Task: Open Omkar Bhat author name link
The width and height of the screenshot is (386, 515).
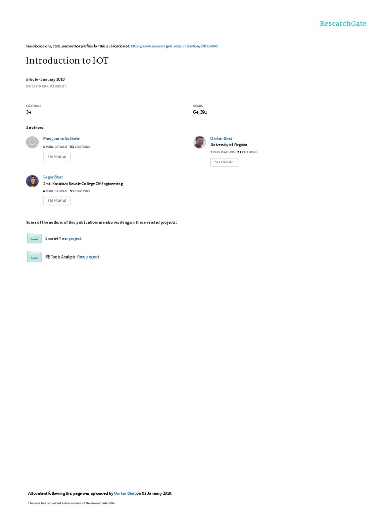Action: coord(221,139)
